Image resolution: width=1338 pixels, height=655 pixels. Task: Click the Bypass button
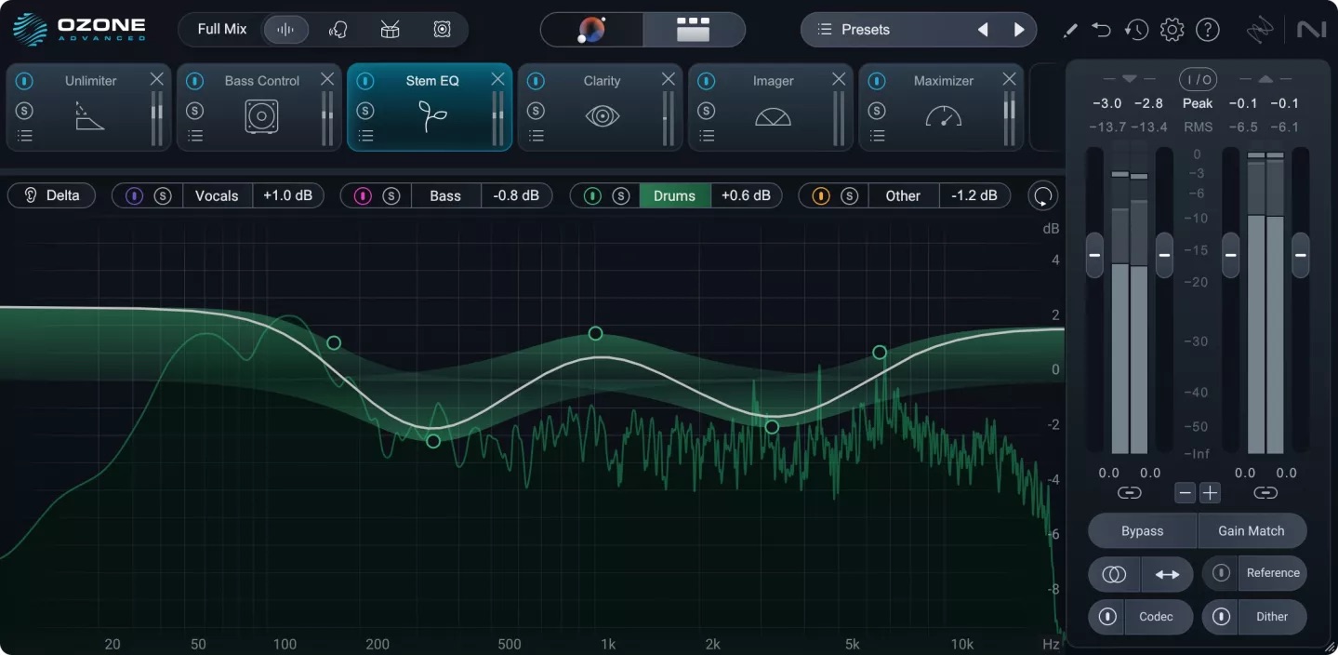pos(1142,531)
